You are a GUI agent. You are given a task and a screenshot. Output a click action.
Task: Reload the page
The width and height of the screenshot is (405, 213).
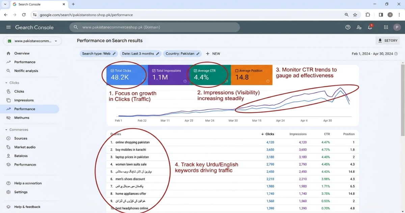24,15
